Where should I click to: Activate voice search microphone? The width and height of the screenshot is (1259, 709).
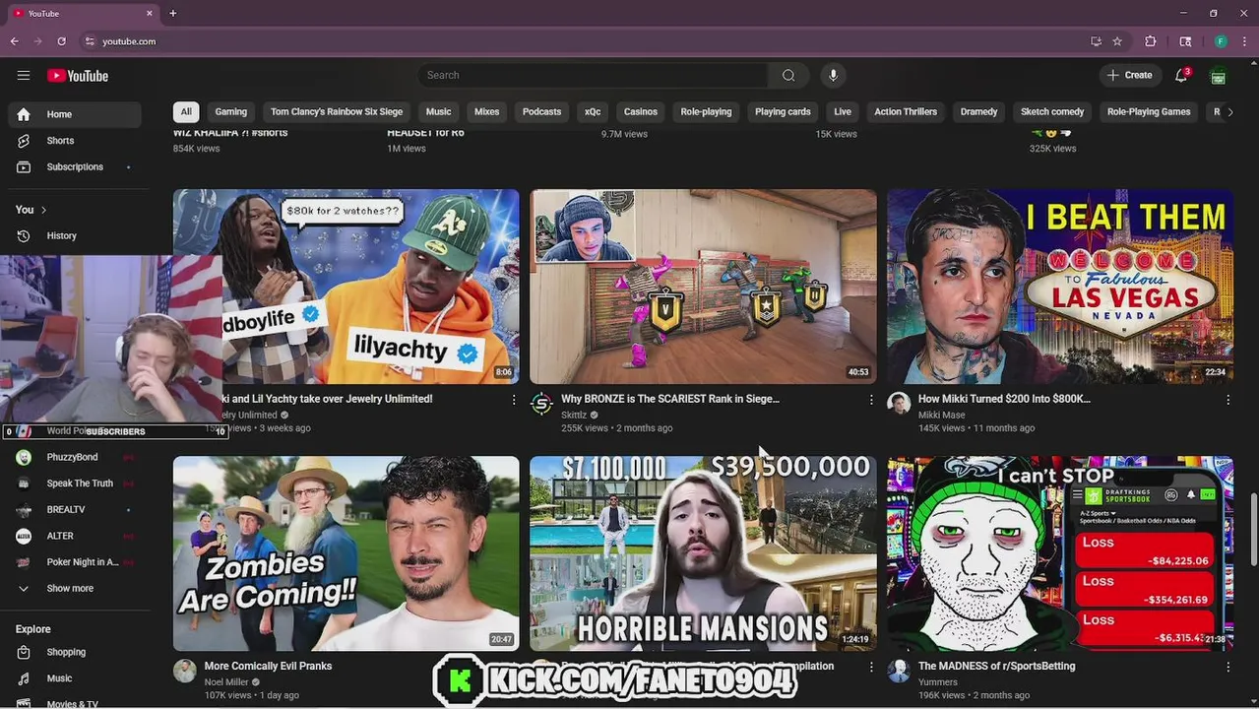[x=833, y=75]
